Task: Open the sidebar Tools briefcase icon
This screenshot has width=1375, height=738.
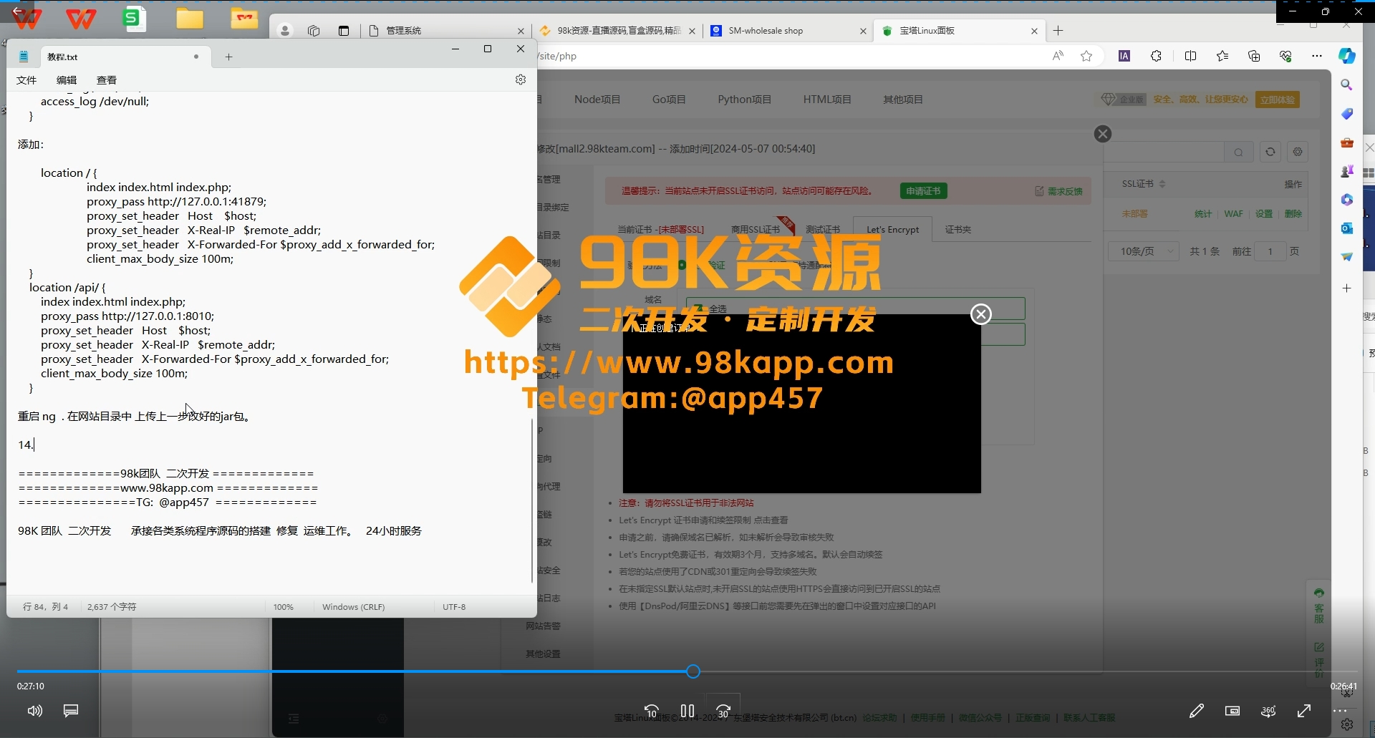Action: [1347, 142]
